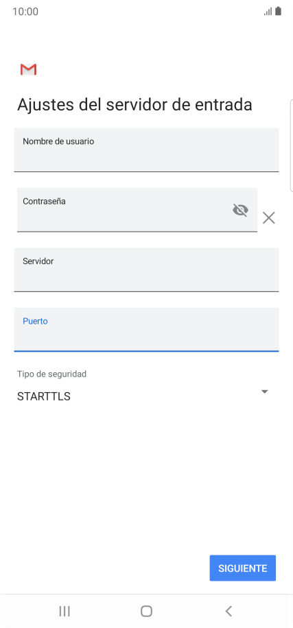This screenshot has width=293, height=628.
Task: Select the Tipo de seguridad label
Action: tap(51, 374)
